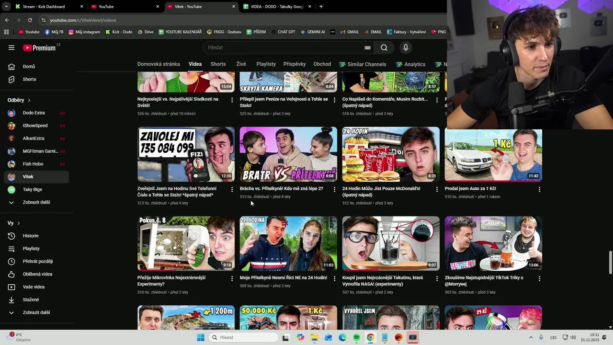This screenshot has width=613, height=345.
Task: Expand the Vy section chevron
Action: [19, 223]
